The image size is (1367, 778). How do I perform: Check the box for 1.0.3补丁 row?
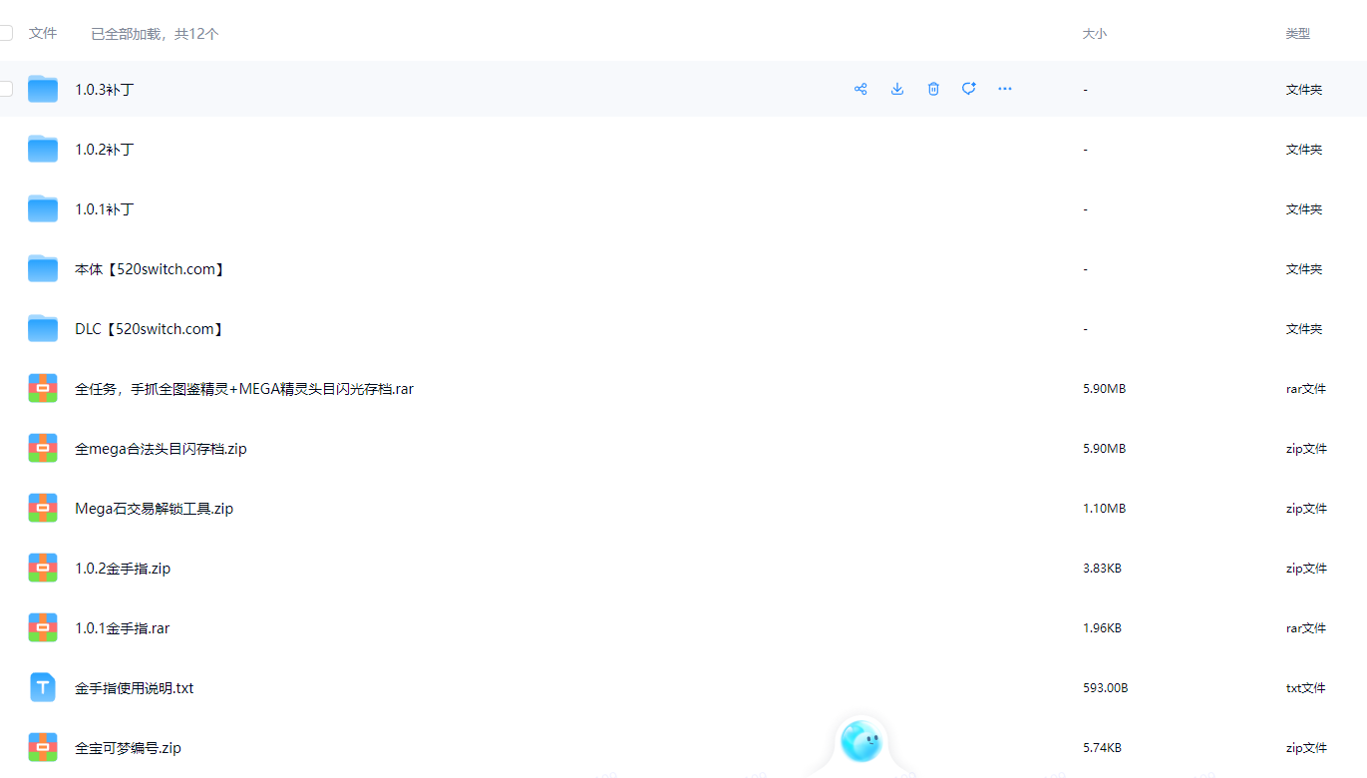(6, 89)
